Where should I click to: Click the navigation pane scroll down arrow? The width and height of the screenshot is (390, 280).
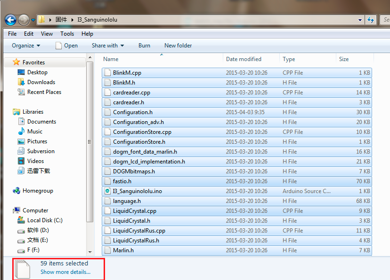(89, 252)
